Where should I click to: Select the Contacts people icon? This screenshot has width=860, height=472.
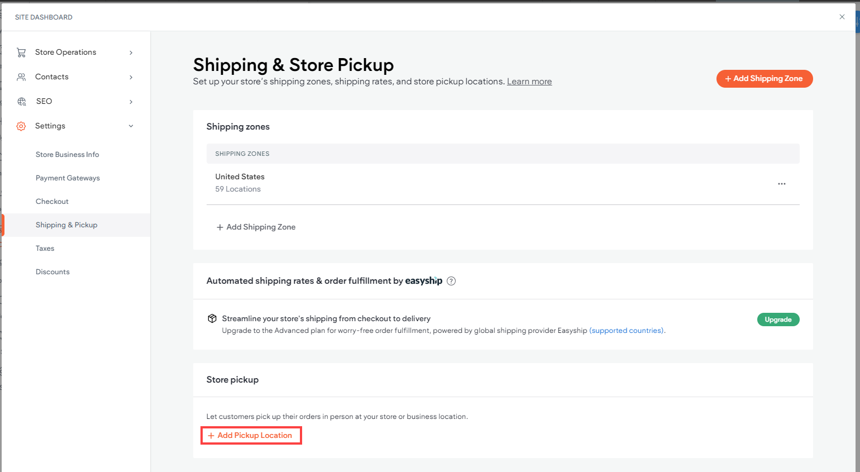click(x=21, y=77)
